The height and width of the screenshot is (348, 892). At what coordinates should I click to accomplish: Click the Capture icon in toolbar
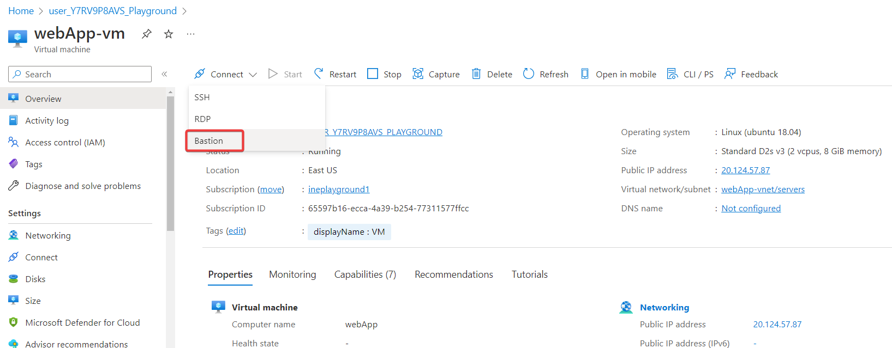418,74
